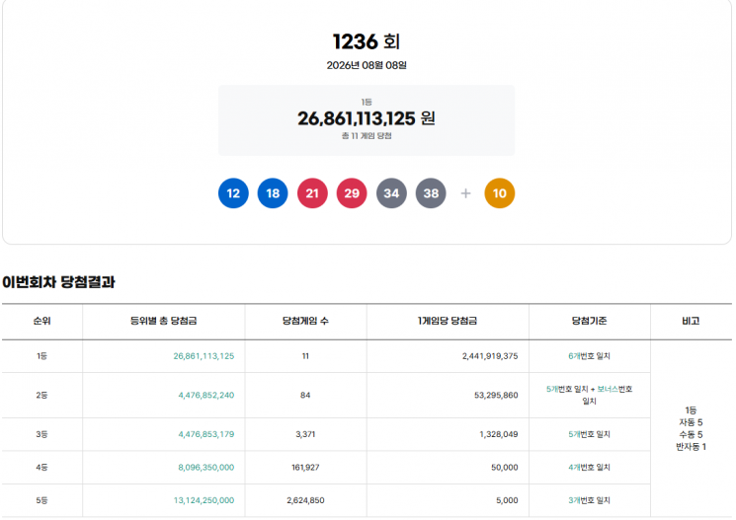This screenshot has height=520, width=736.
Task: Click per-game prize 53,295,860
Action: click(496, 396)
